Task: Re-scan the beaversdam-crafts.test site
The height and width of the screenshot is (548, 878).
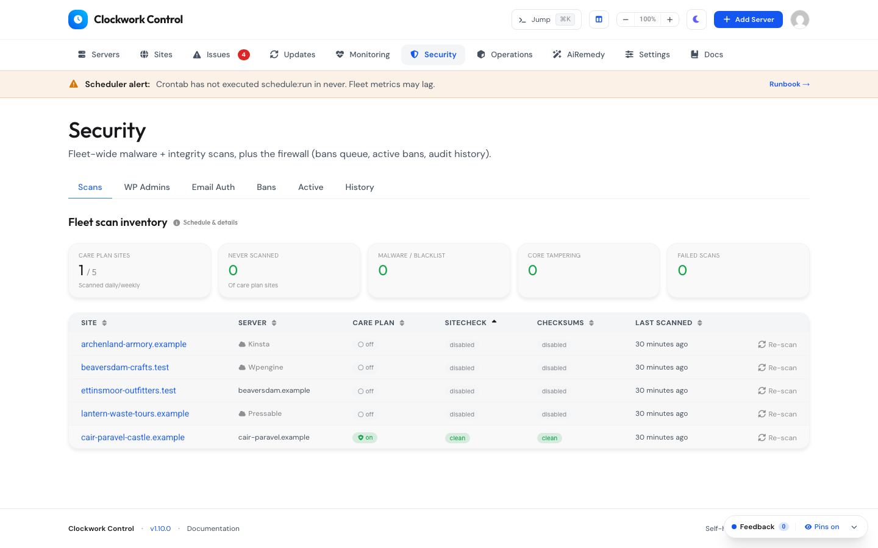Action: point(777,368)
